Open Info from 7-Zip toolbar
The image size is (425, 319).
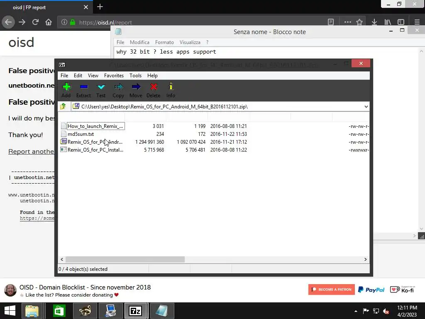coord(171,90)
